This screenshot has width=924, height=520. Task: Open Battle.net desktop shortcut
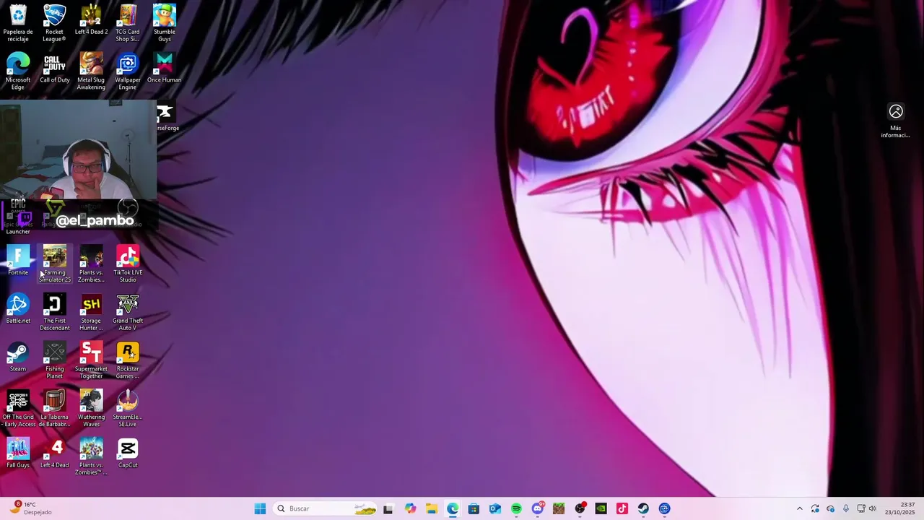click(x=18, y=308)
